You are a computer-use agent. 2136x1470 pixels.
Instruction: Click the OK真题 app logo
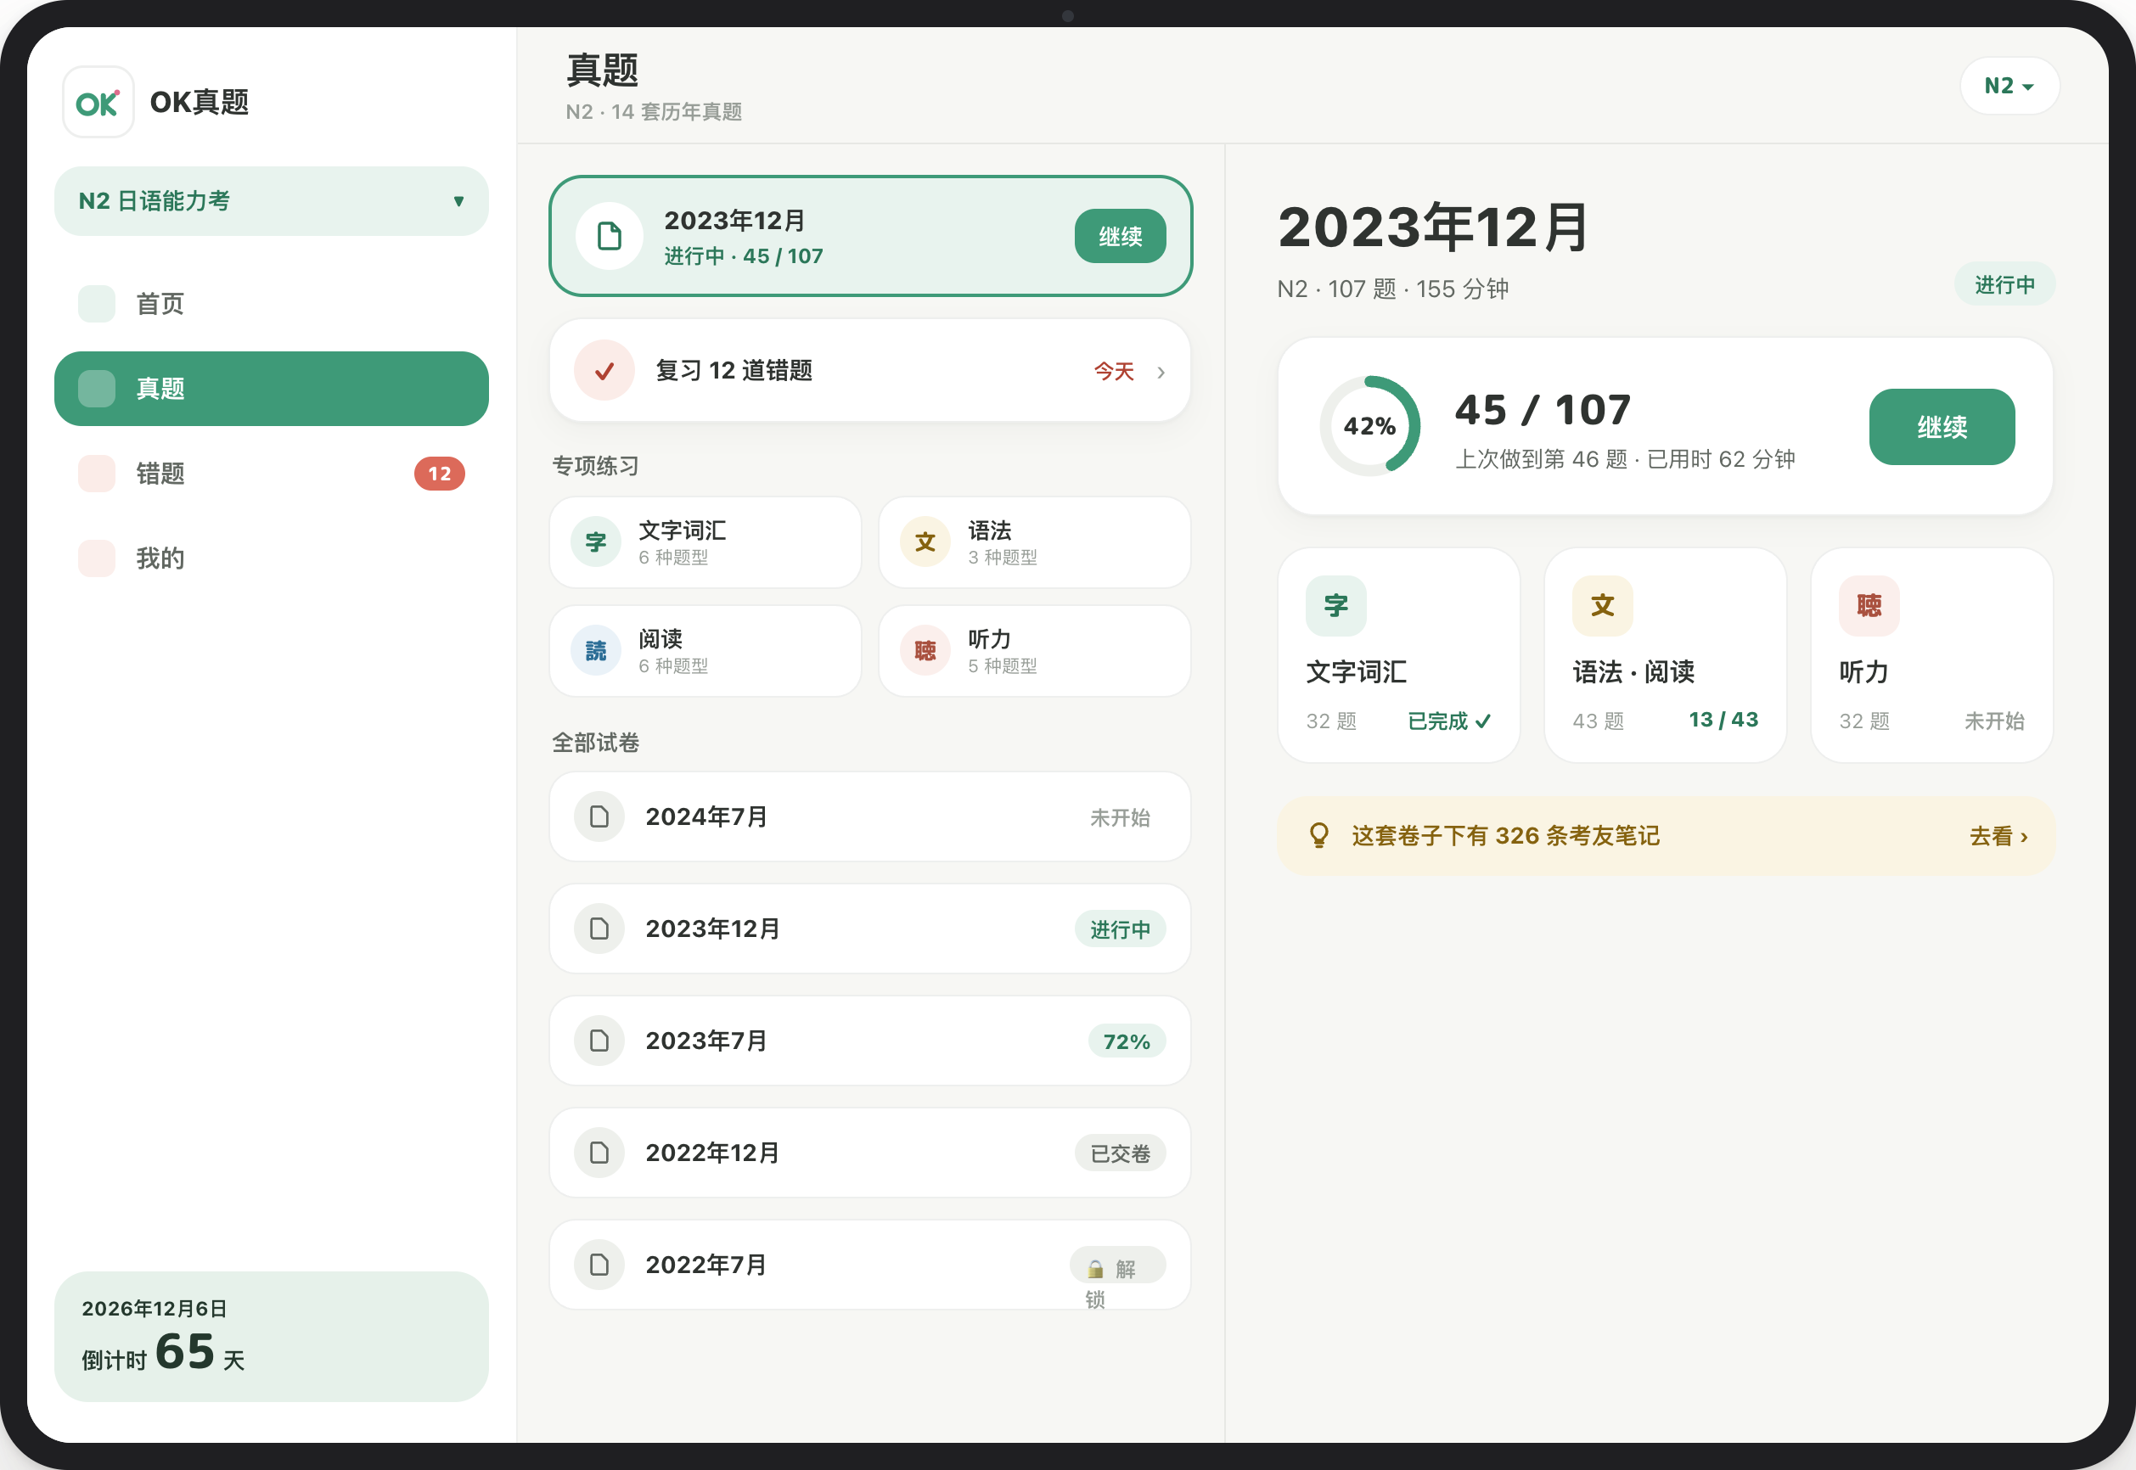coord(98,102)
